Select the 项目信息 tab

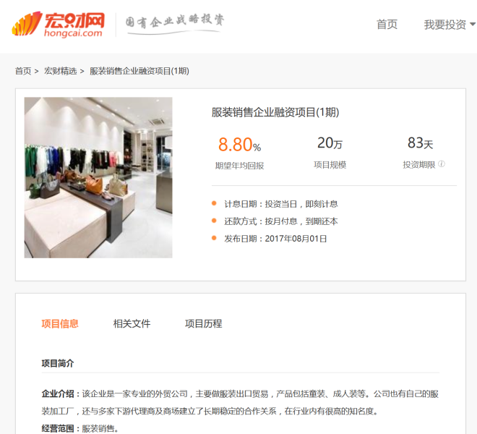(60, 323)
